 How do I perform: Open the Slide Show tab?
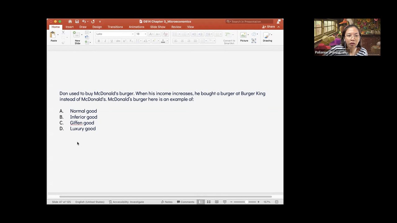tap(158, 27)
